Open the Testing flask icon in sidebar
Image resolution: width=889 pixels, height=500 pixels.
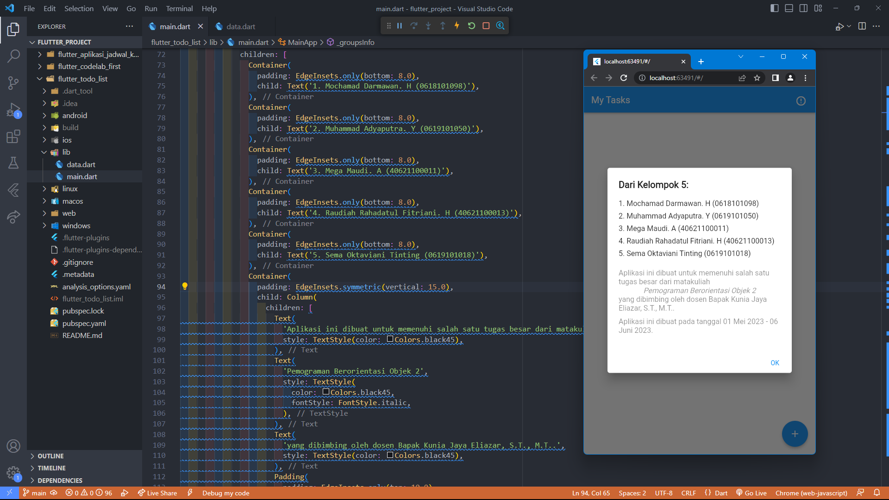(x=13, y=162)
